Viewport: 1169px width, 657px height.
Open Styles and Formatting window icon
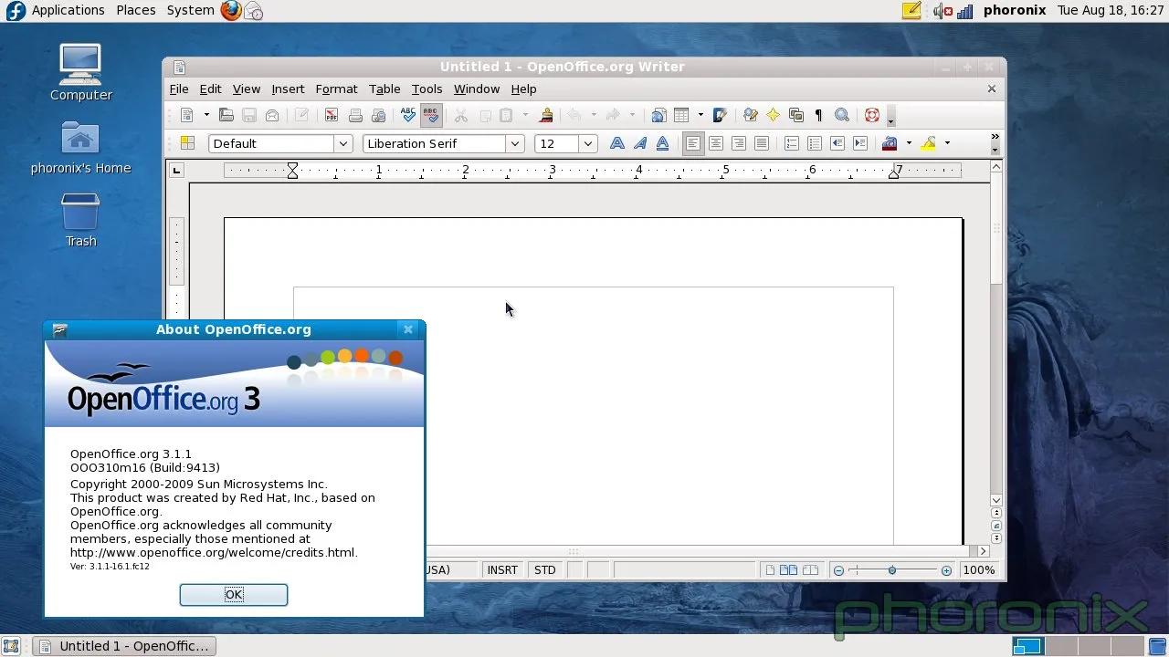click(187, 143)
